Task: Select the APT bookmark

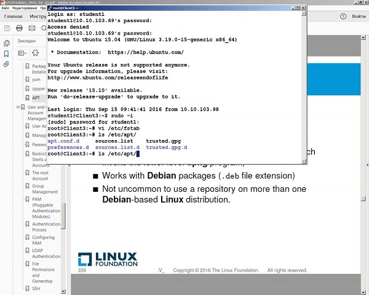Action: (x=36, y=98)
